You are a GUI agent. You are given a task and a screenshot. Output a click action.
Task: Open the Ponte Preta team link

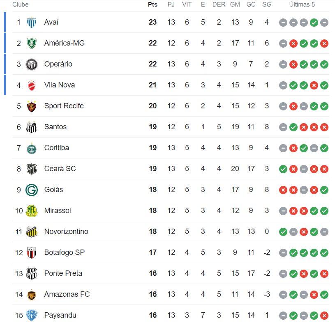(x=63, y=273)
